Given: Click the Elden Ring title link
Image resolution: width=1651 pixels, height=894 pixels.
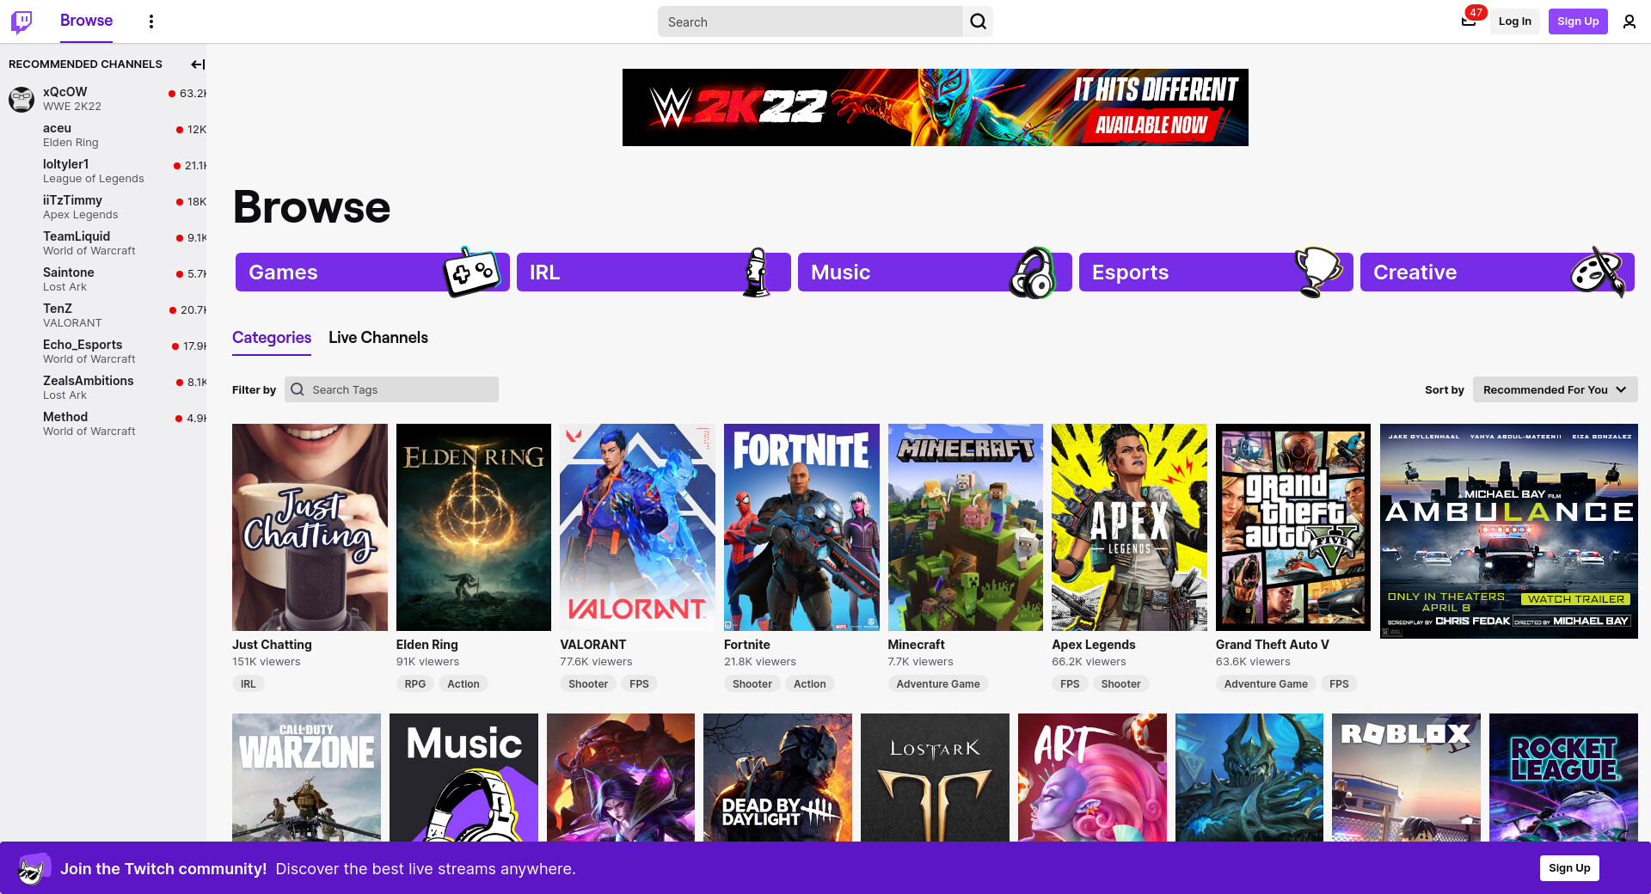Looking at the screenshot, I should [427, 645].
